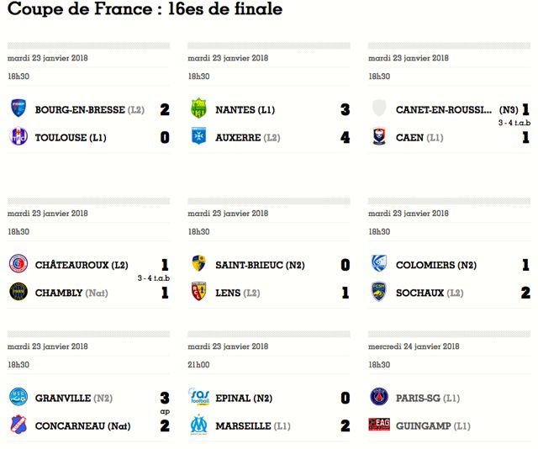Open the Auxerre team crest
Image resolution: width=538 pixels, height=449 pixels.
click(x=198, y=136)
